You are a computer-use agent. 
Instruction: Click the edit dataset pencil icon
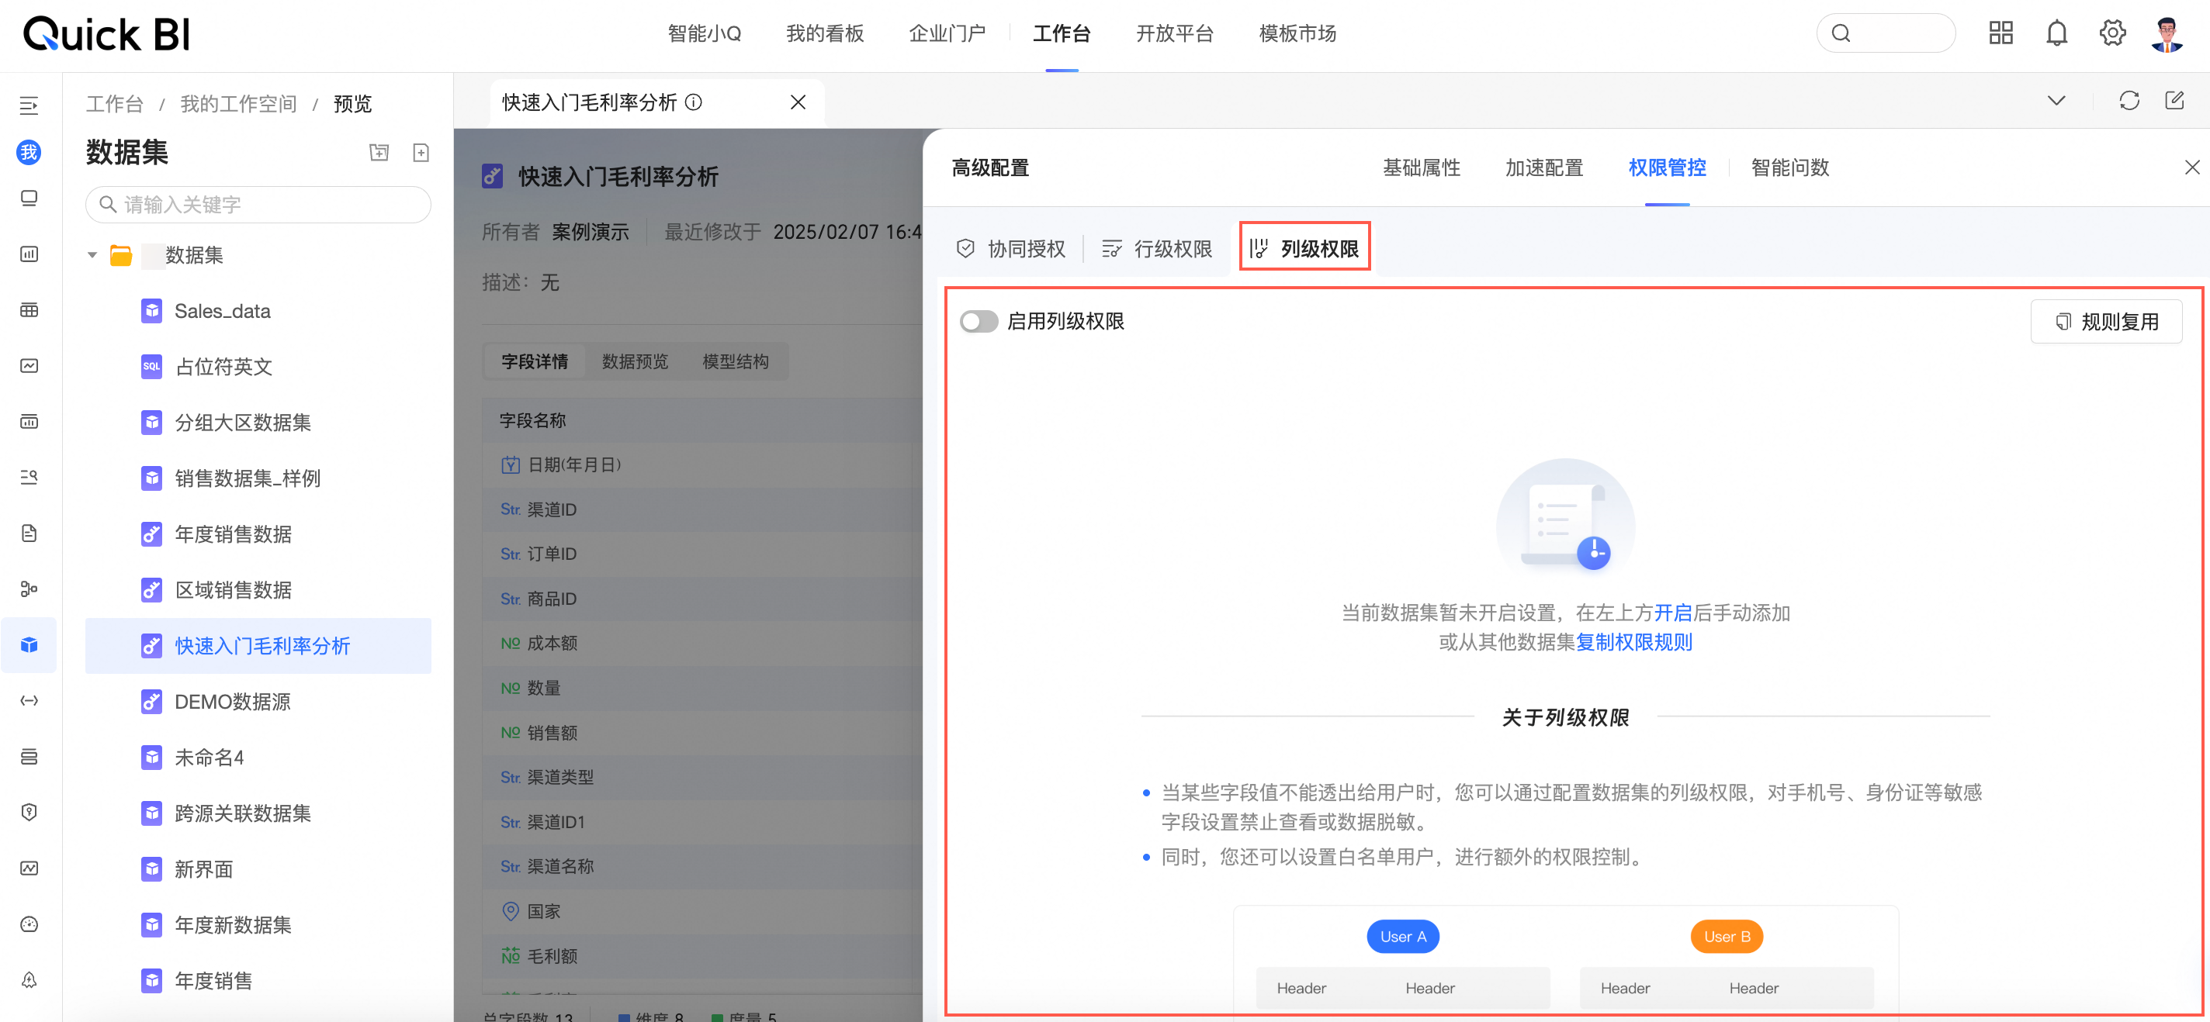[x=2174, y=101]
